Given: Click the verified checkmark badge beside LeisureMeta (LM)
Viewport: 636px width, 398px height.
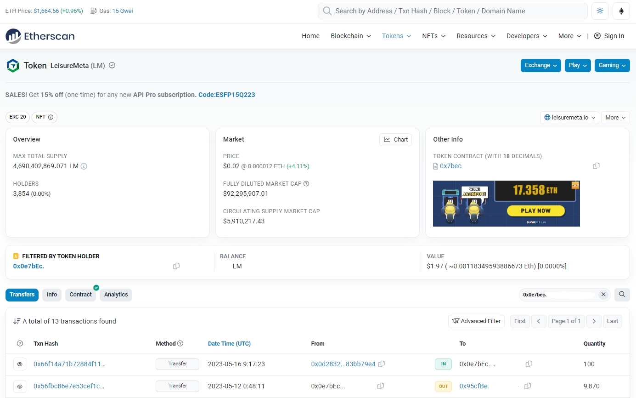Looking at the screenshot, I should click(x=112, y=65).
